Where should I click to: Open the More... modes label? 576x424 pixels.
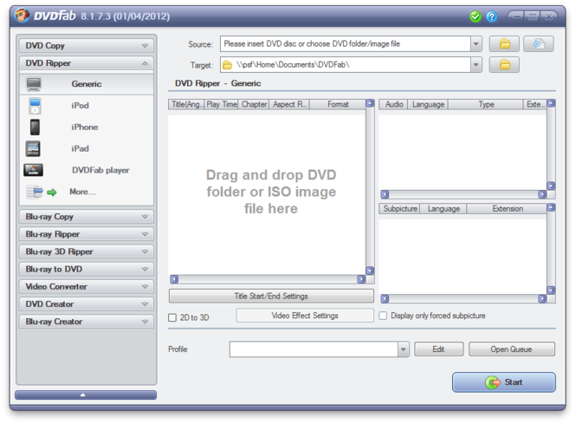click(82, 192)
